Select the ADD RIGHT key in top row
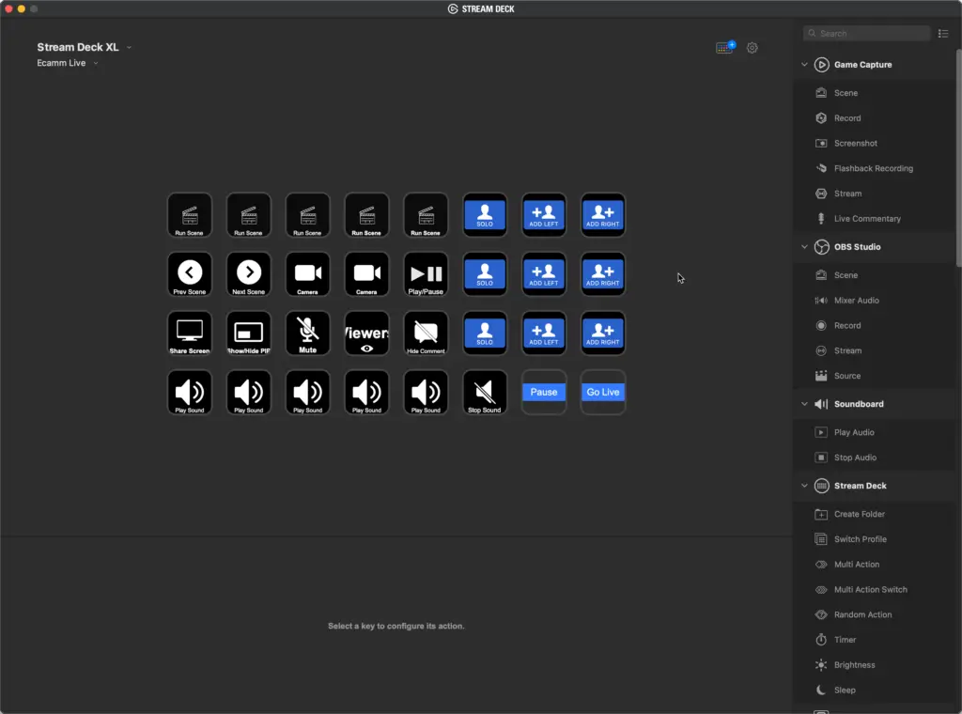Screen dimensions: 962x714 [602, 215]
